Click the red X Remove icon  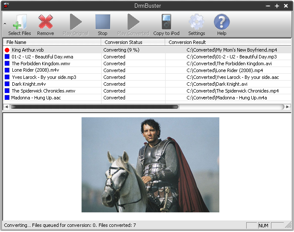click(45, 22)
